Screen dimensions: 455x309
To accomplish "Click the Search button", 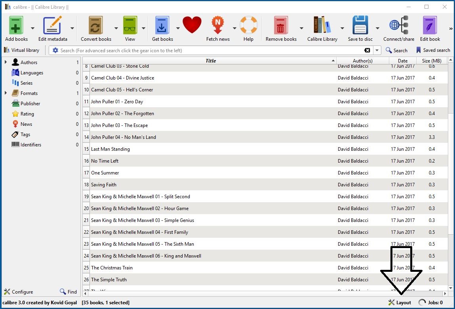I will click(396, 50).
